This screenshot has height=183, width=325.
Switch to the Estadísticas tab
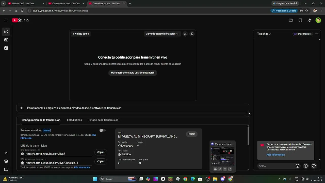point(74,120)
